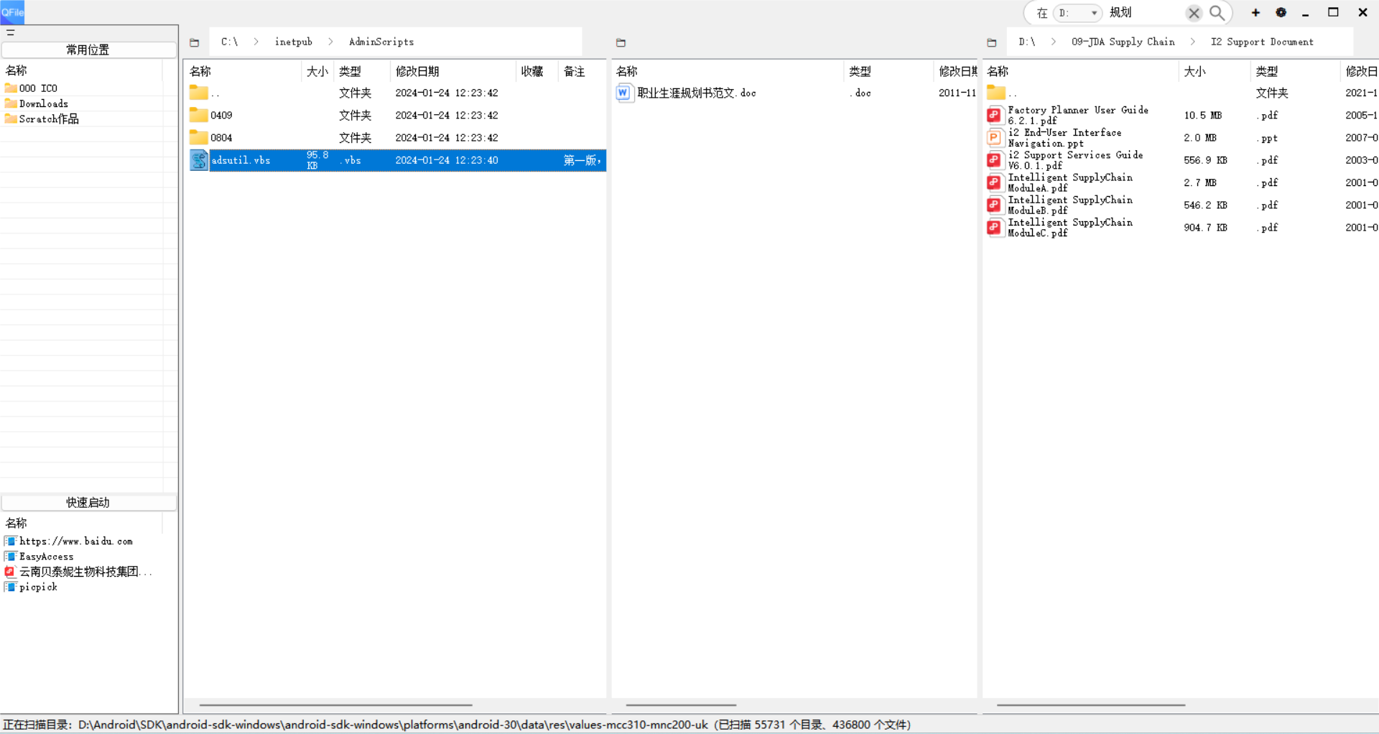Open the D: drive search scope dropdown
This screenshot has width=1379, height=734.
[x=1078, y=13]
